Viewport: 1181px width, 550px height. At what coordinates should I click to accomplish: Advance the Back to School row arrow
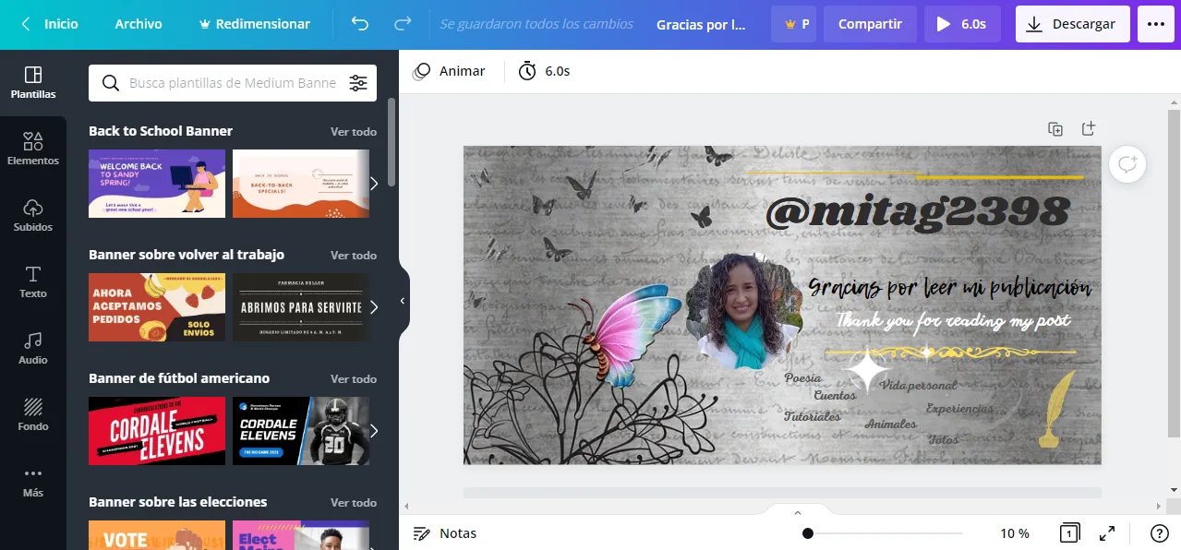pos(374,184)
